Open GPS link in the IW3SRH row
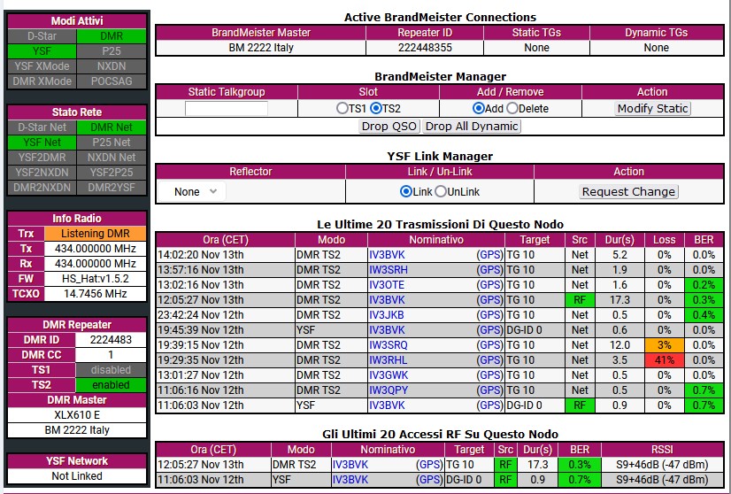This screenshot has width=731, height=494. pyautogui.click(x=490, y=270)
